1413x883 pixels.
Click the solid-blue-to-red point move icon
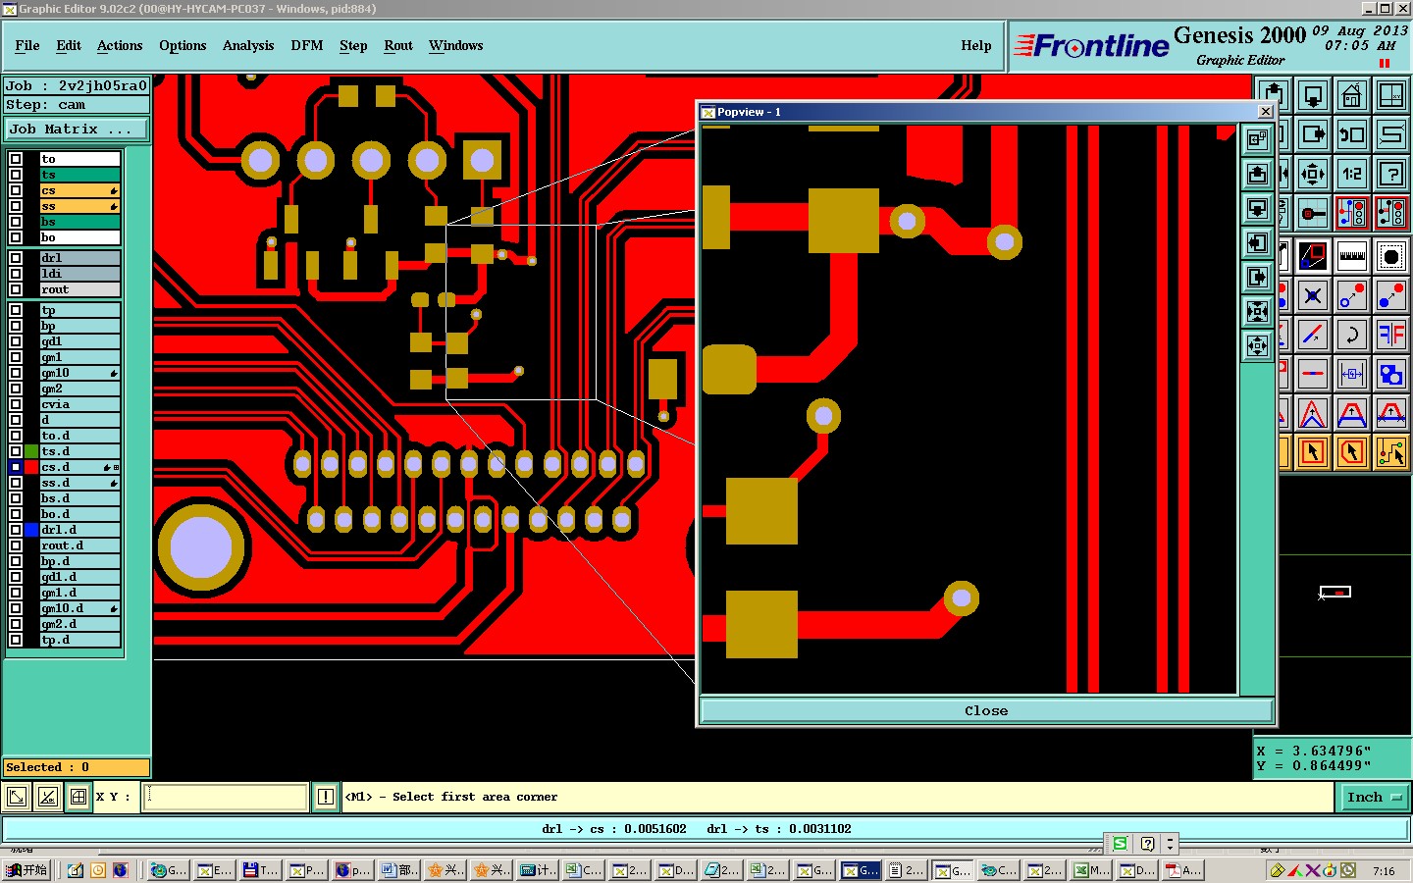[x=1390, y=295]
